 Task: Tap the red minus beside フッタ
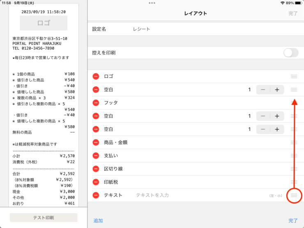pos(96,103)
